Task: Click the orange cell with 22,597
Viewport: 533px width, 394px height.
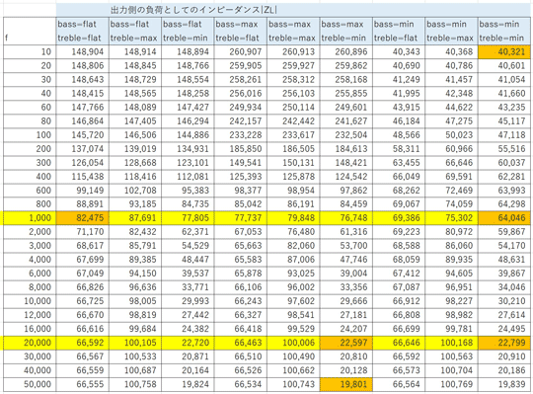Action: pyautogui.click(x=346, y=343)
